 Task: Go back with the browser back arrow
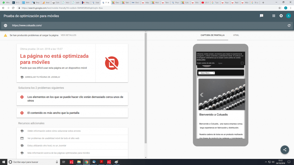point(3,8)
